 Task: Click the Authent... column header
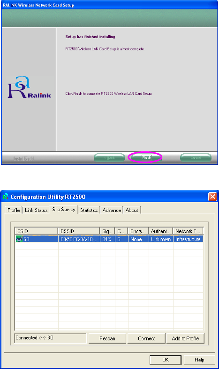(x=161, y=231)
